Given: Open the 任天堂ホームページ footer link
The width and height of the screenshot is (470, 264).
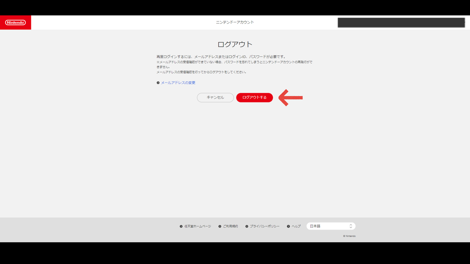Looking at the screenshot, I should click(x=198, y=226).
